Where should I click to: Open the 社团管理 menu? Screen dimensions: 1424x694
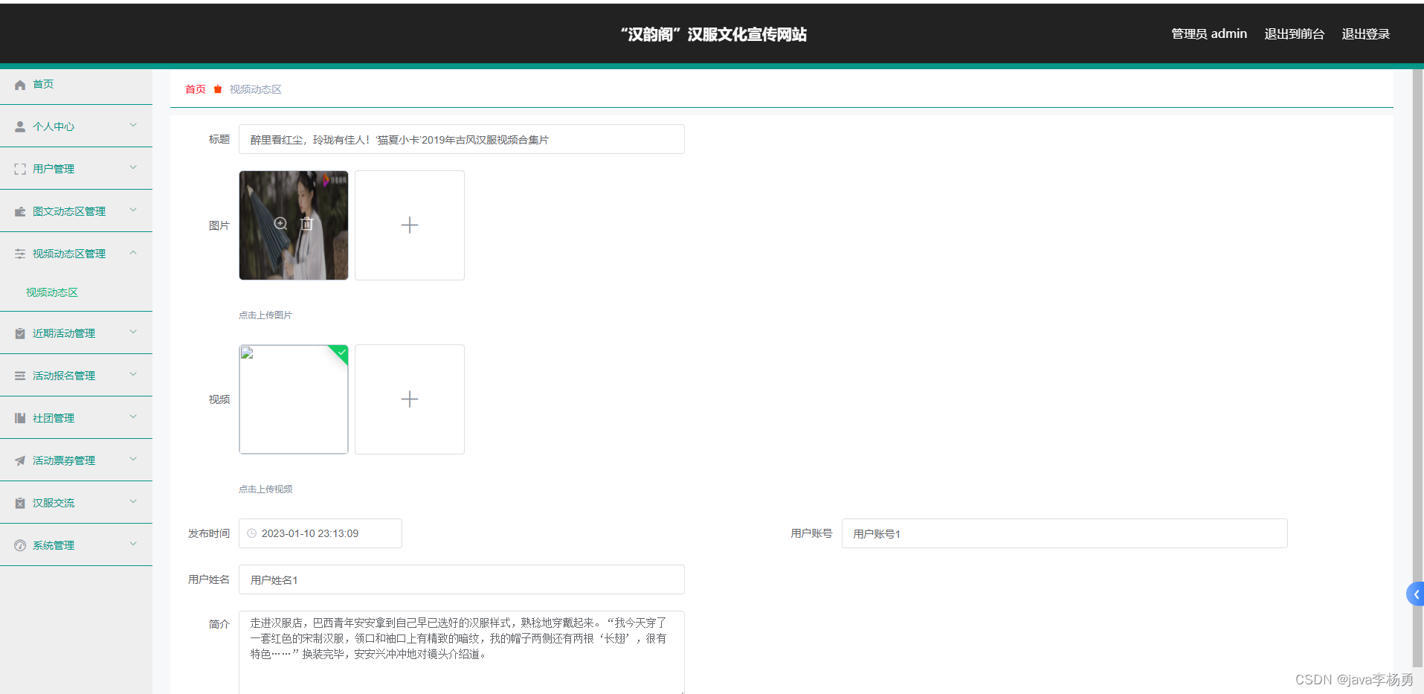point(76,419)
